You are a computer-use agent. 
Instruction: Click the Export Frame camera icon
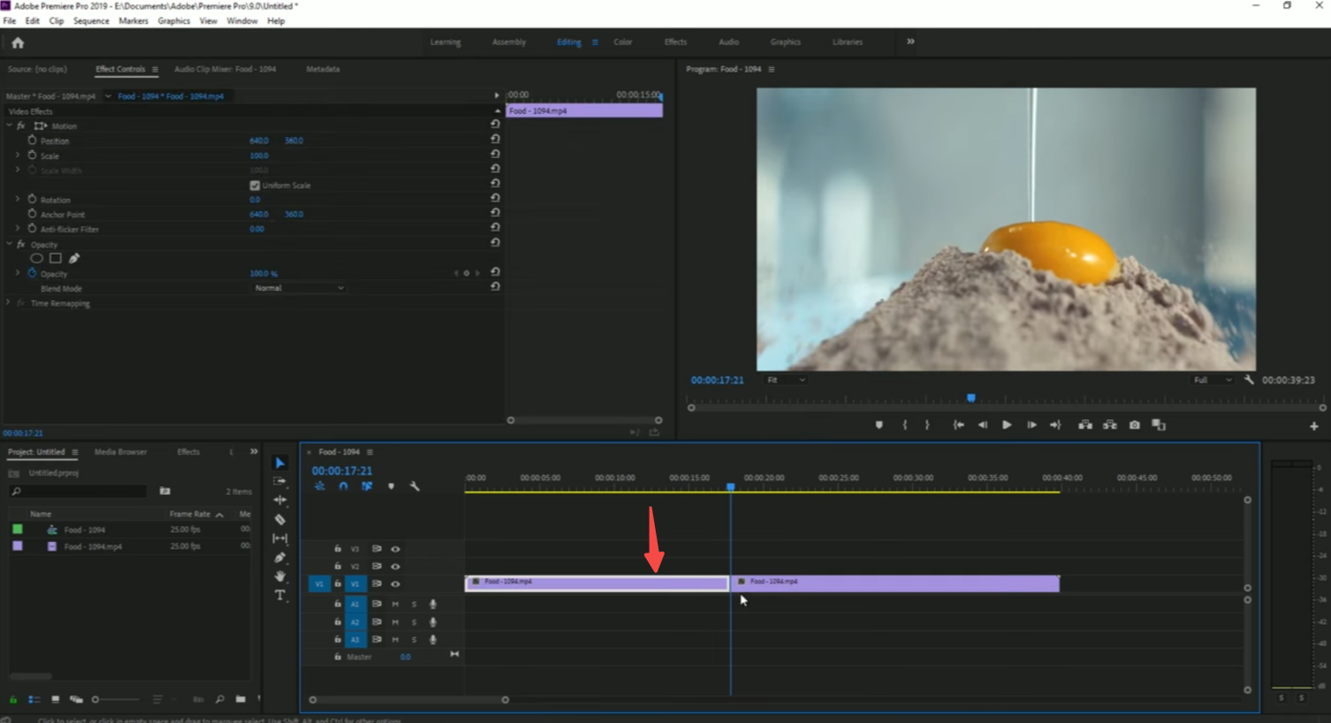pyautogui.click(x=1134, y=424)
